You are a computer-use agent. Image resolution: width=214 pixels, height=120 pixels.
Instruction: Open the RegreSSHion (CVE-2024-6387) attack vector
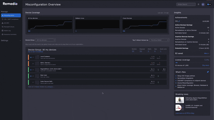[97, 70]
